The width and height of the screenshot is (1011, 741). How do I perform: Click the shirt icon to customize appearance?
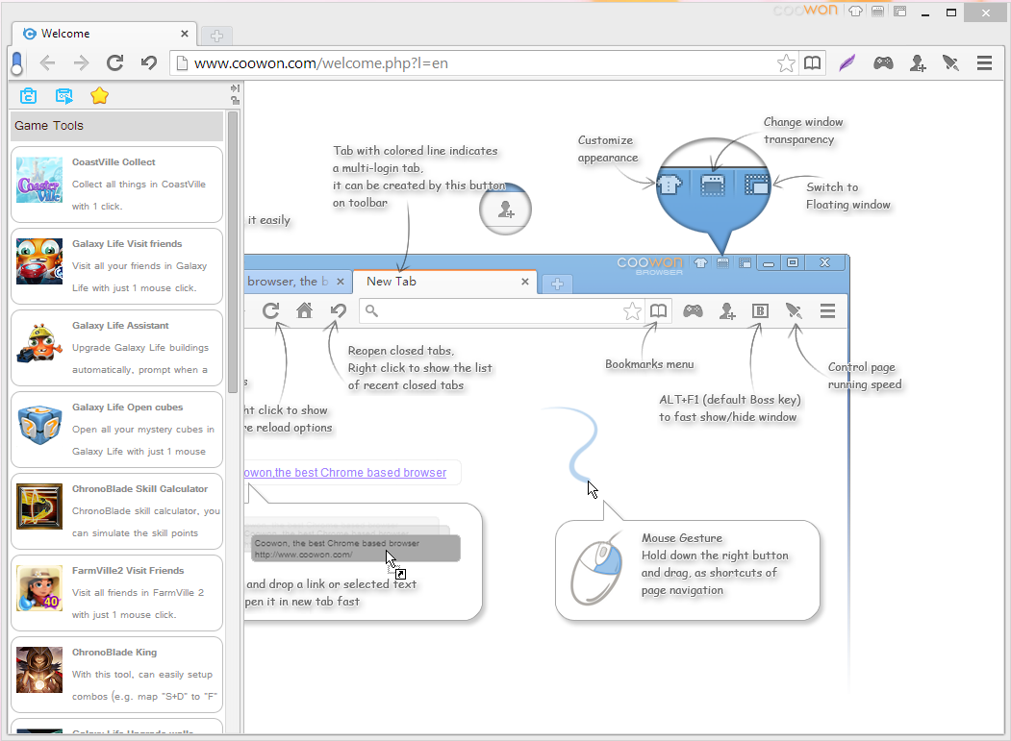pyautogui.click(x=855, y=11)
